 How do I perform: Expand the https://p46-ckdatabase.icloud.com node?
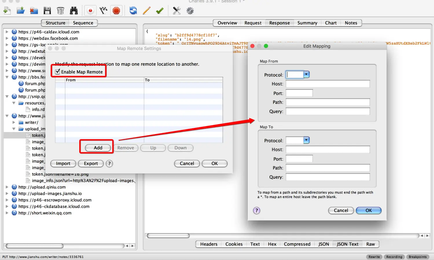(x=7, y=206)
